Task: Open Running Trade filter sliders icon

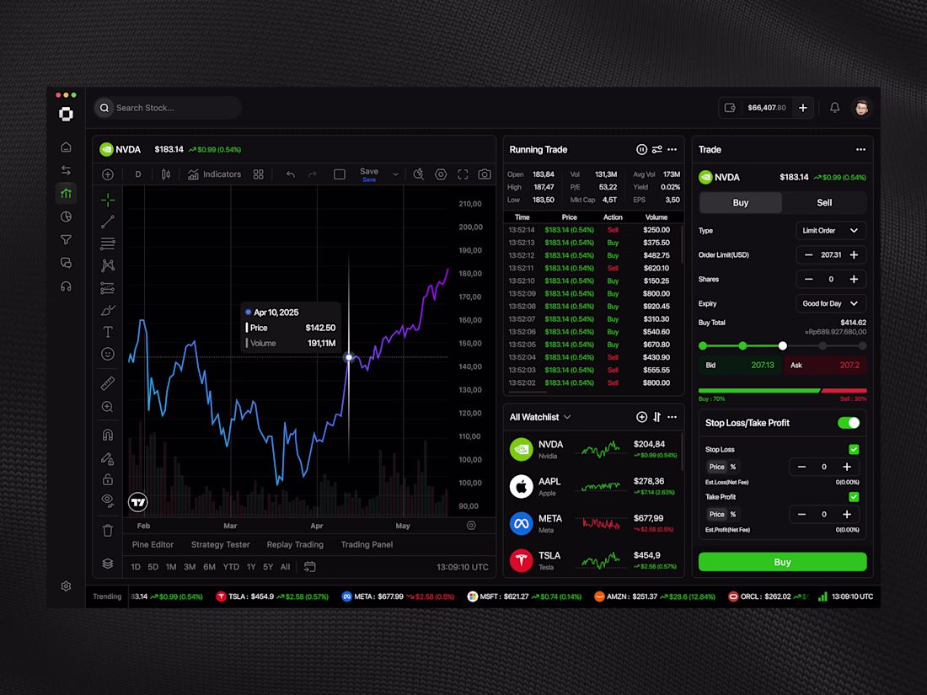Action: coord(656,149)
